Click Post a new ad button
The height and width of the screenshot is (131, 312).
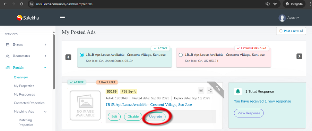click(291, 31)
